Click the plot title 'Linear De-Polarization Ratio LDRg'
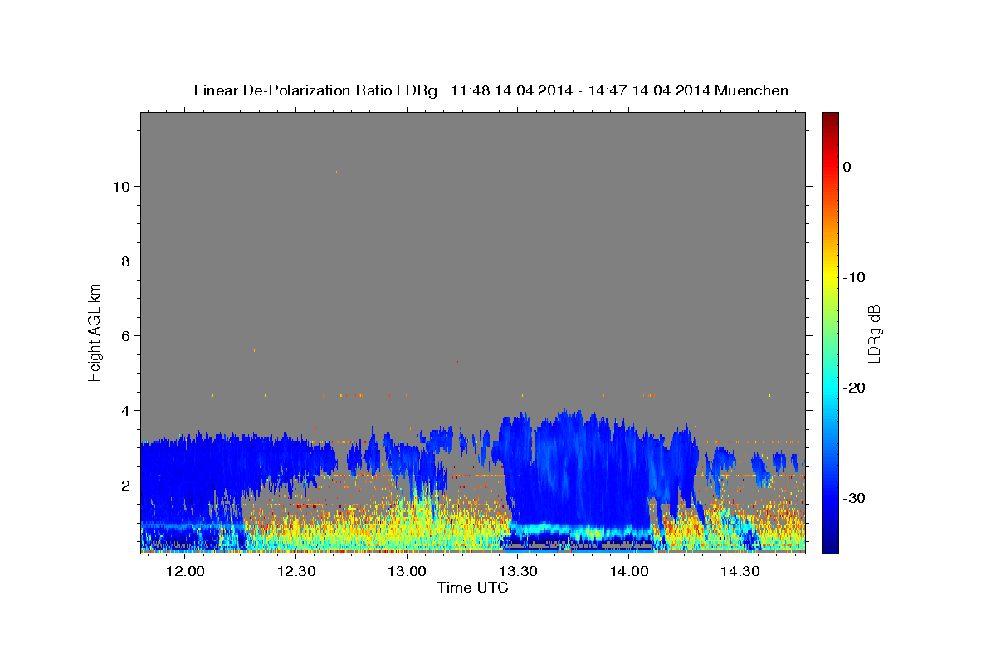This screenshot has width=996, height=664. [315, 90]
